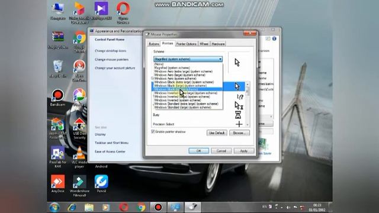Choose Windows Inverted (extra large) scheme
The width and height of the screenshot is (379, 213).
click(x=188, y=93)
